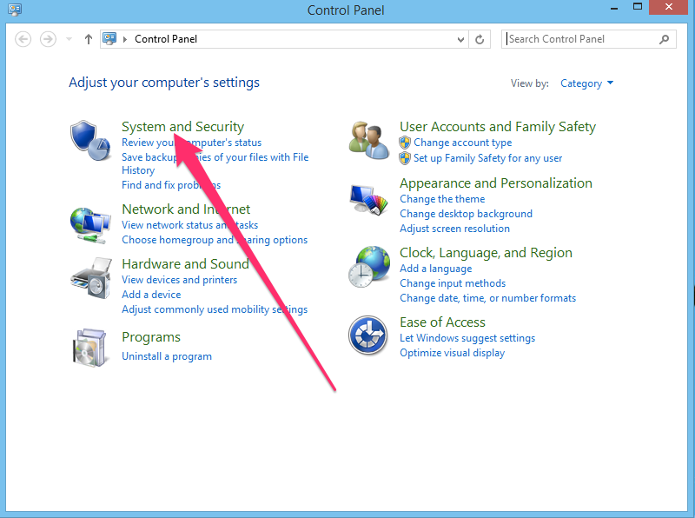The height and width of the screenshot is (518, 695).
Task: Open the Ease of Access category
Action: (x=442, y=322)
